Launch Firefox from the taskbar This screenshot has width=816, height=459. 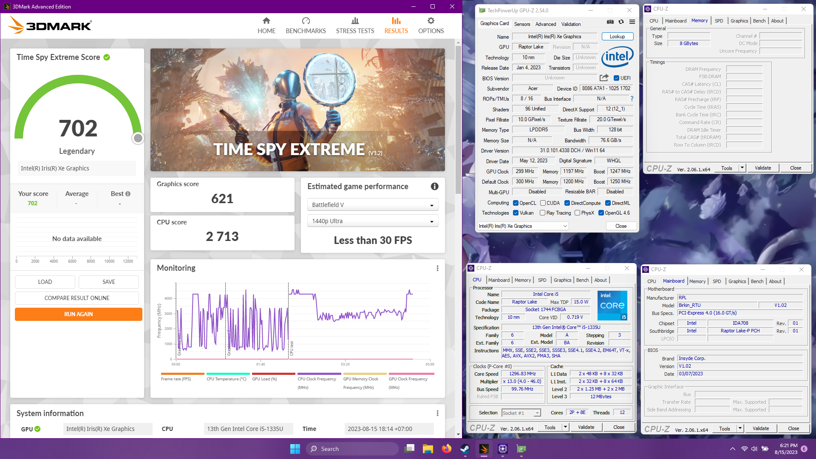[x=447, y=449]
